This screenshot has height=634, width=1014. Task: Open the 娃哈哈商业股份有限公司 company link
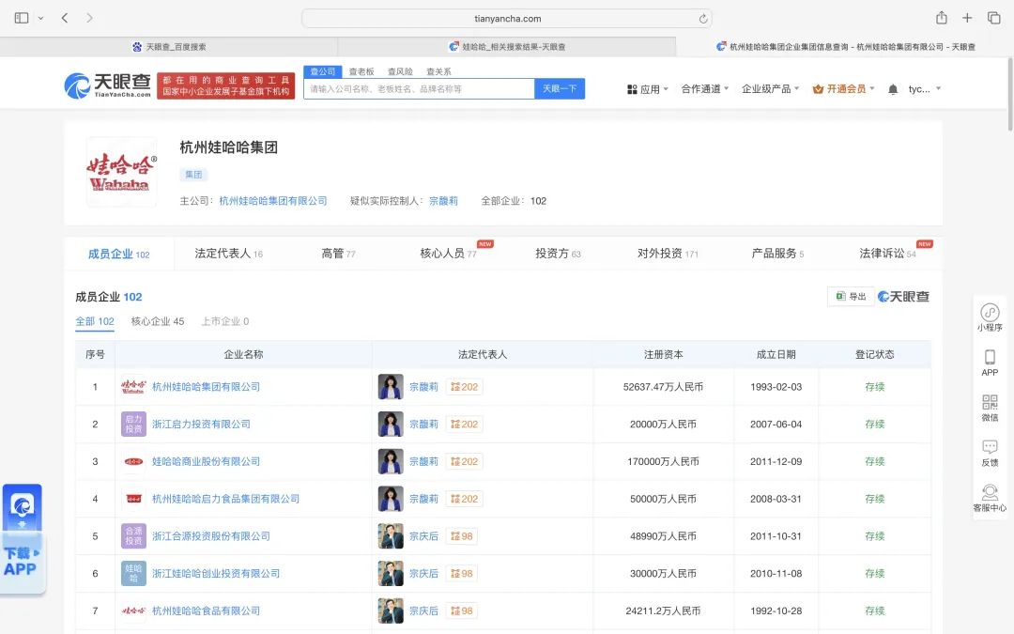[x=206, y=462]
